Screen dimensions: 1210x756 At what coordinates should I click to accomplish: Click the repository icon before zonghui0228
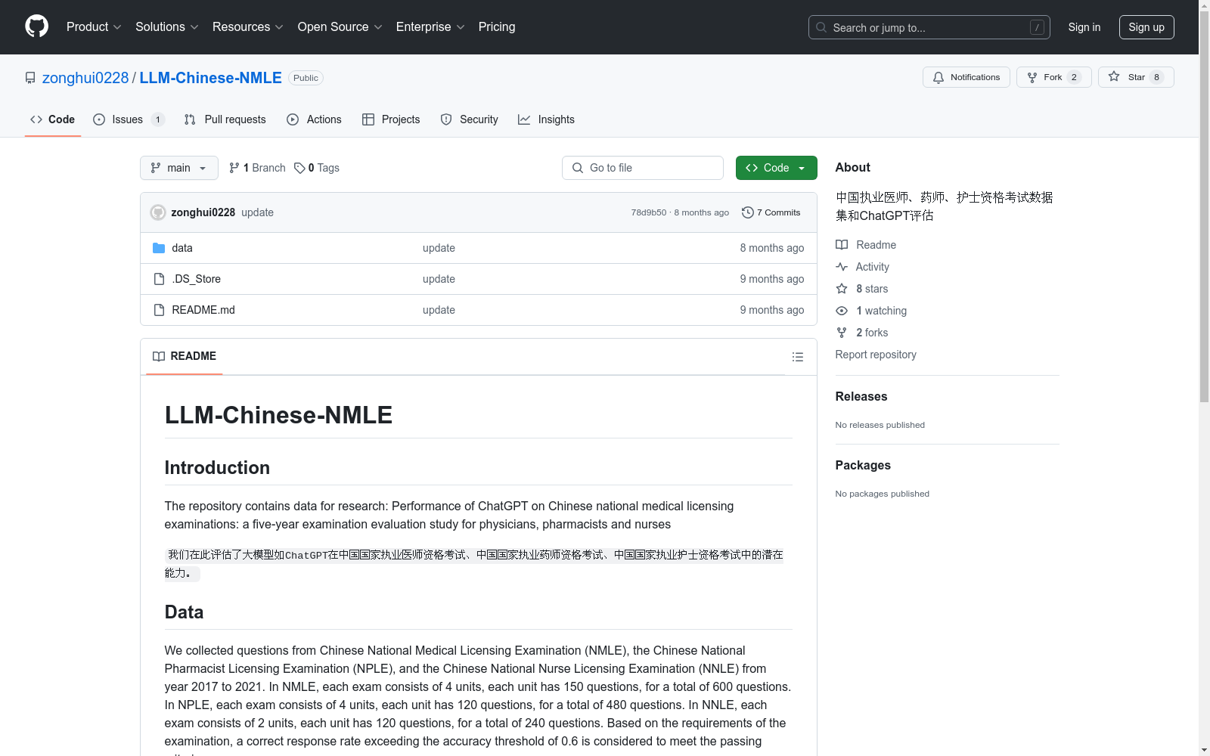[30, 78]
